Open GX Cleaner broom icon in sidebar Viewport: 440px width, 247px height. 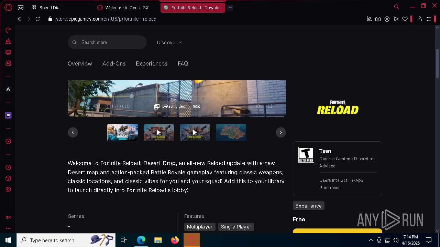coord(8,41)
